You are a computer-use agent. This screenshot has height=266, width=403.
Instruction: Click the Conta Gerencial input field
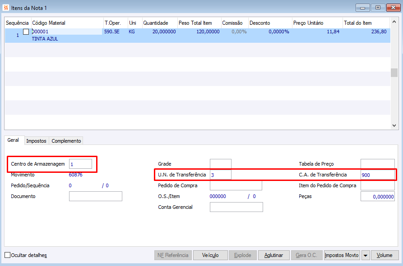(236, 207)
